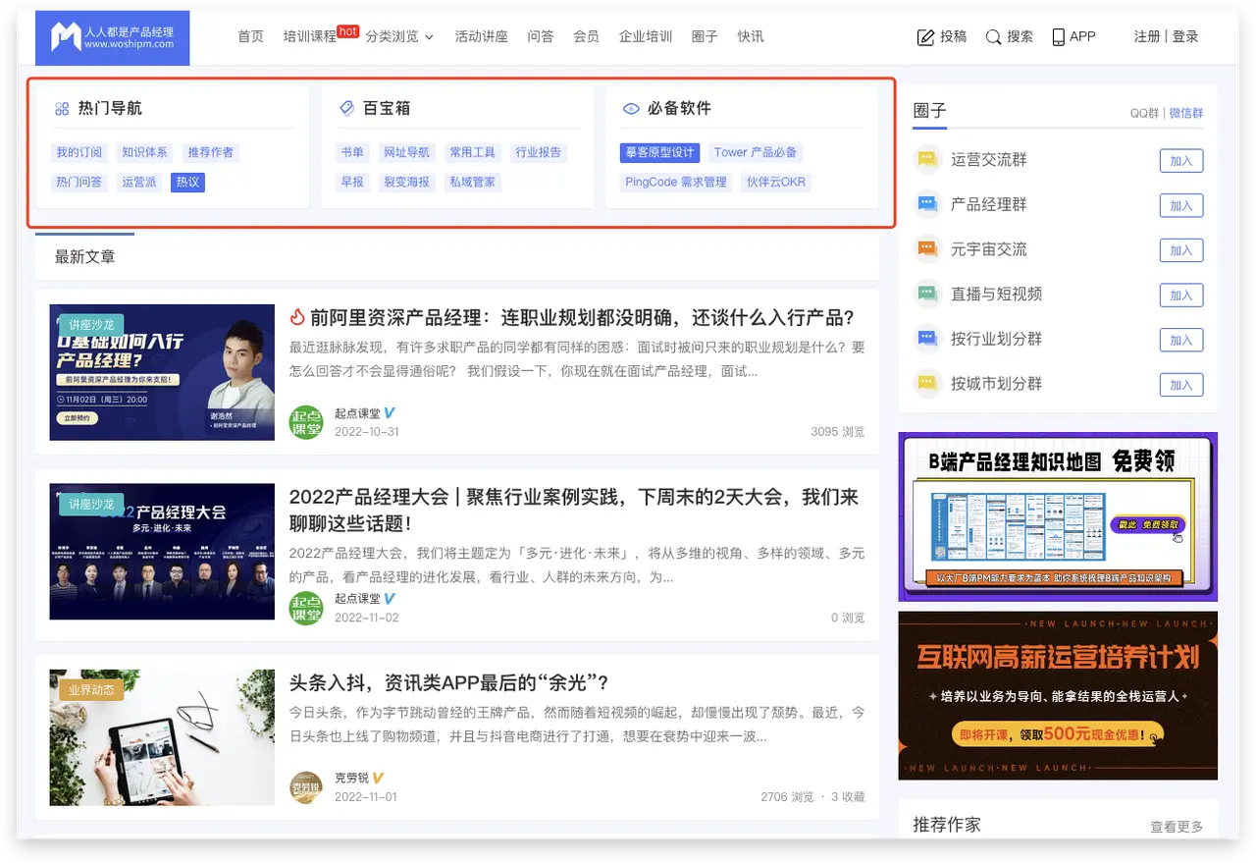This screenshot has width=1256, height=863.
Task: Switch to the 微信群 tab
Action: coord(1185,113)
